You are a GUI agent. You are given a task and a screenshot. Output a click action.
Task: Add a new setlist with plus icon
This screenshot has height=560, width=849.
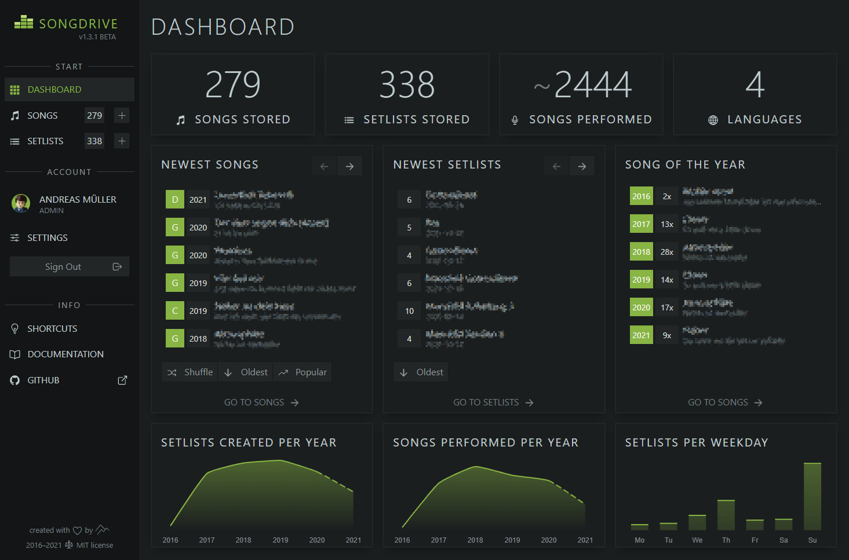[122, 141]
